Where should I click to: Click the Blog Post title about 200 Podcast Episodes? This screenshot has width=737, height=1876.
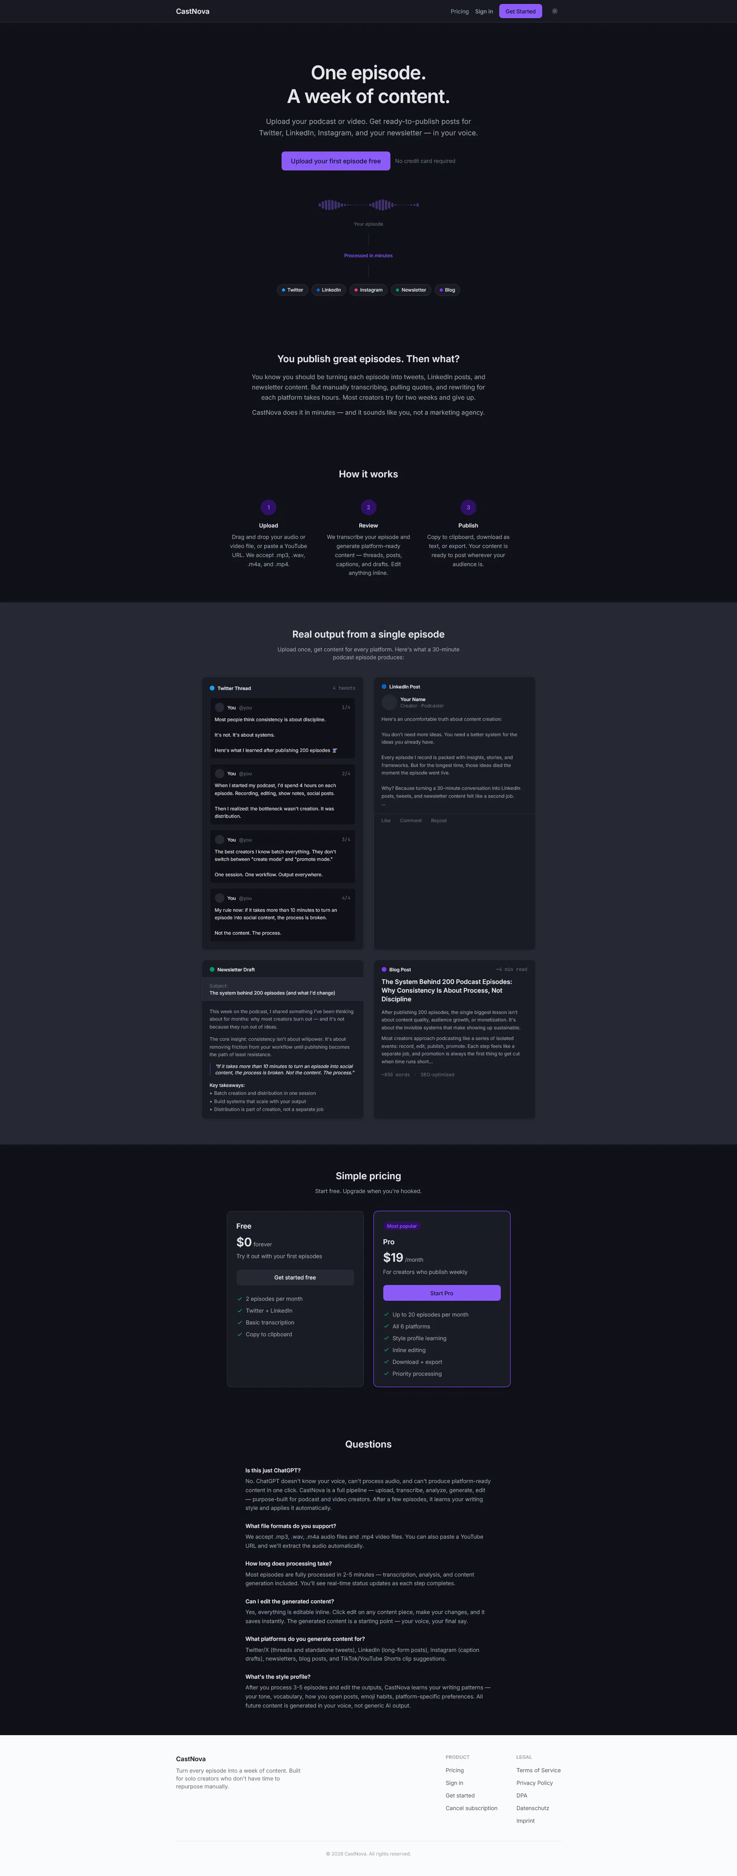point(447,990)
